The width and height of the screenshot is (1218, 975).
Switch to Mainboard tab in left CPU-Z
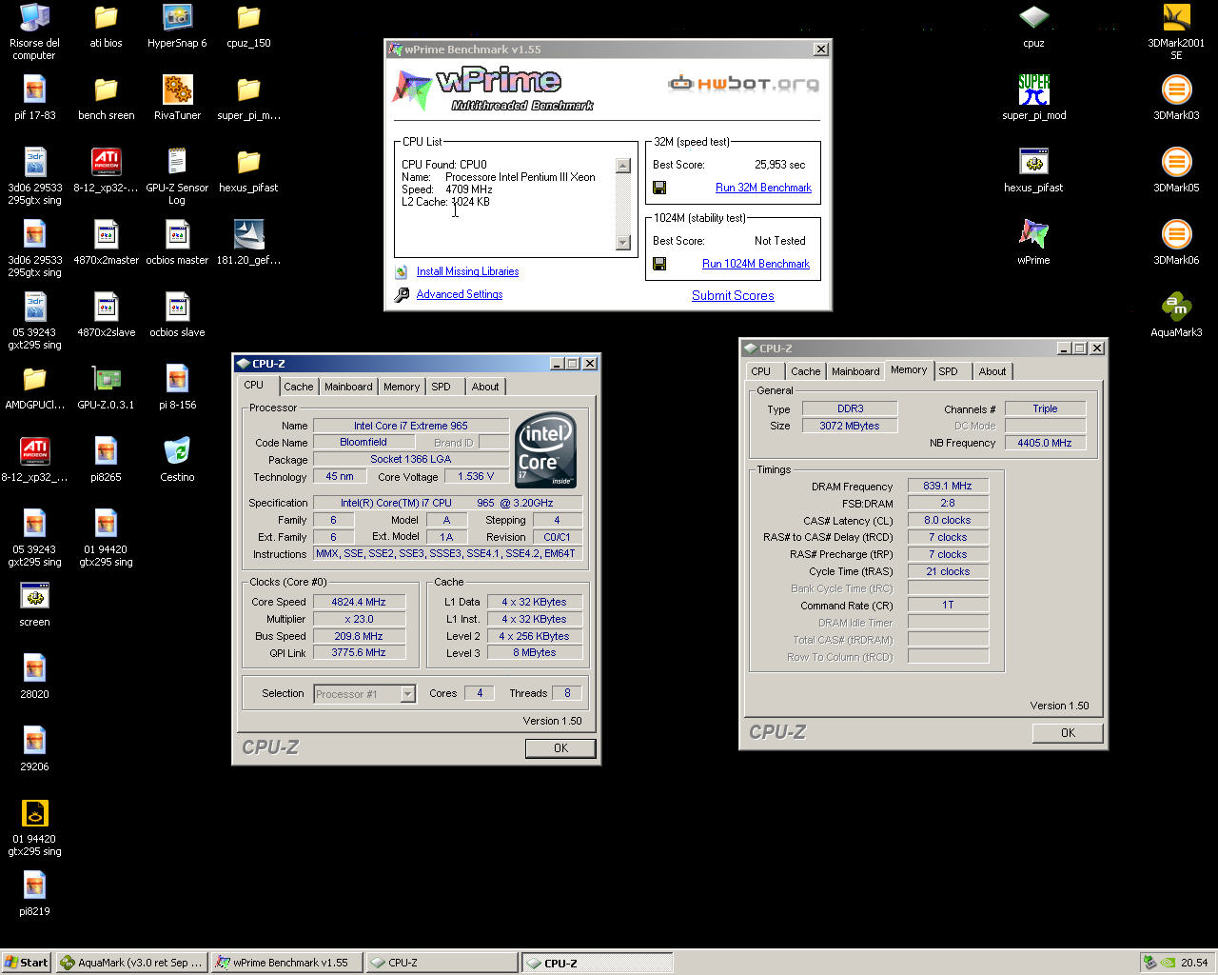point(348,387)
